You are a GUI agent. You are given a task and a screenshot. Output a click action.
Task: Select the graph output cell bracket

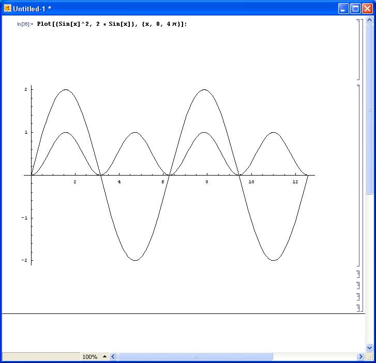click(358, 176)
